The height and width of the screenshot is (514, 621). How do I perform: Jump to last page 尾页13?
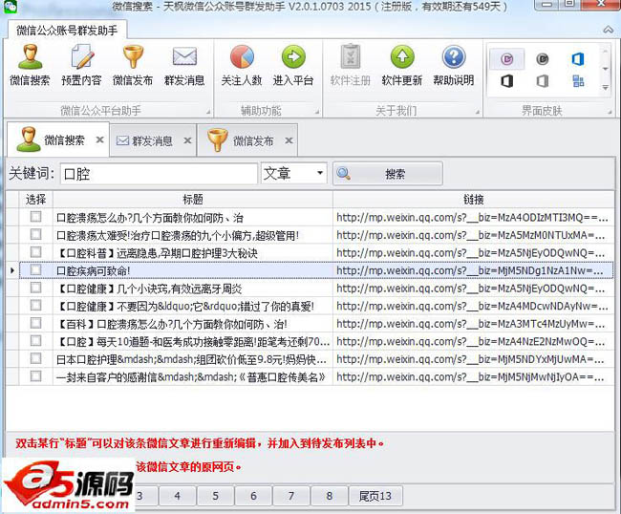click(x=375, y=496)
